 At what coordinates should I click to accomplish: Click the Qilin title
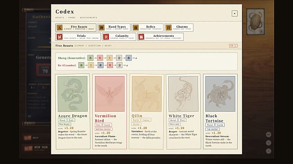tap(137, 116)
